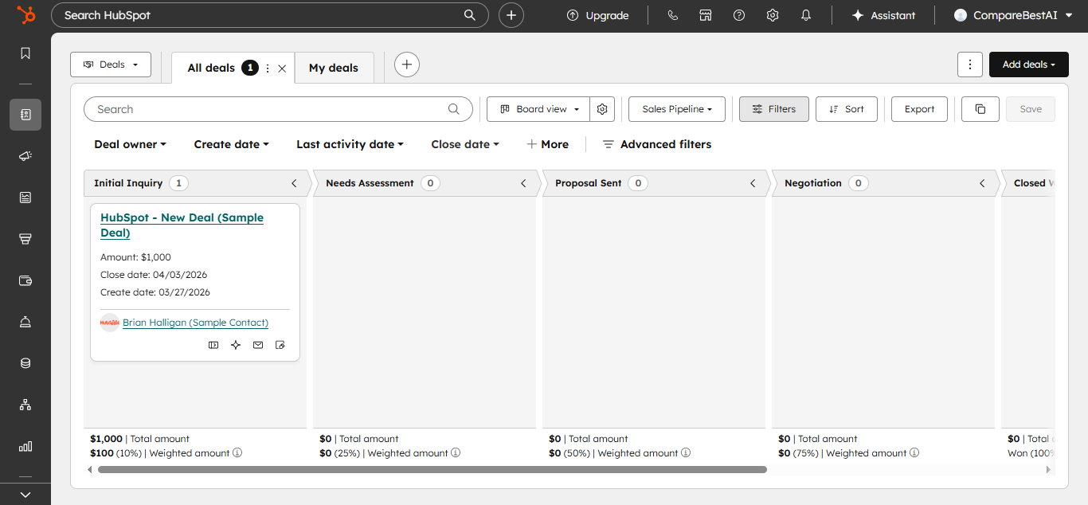Open the CompareBestAI account menu
The image size is (1088, 505).
point(1012,15)
